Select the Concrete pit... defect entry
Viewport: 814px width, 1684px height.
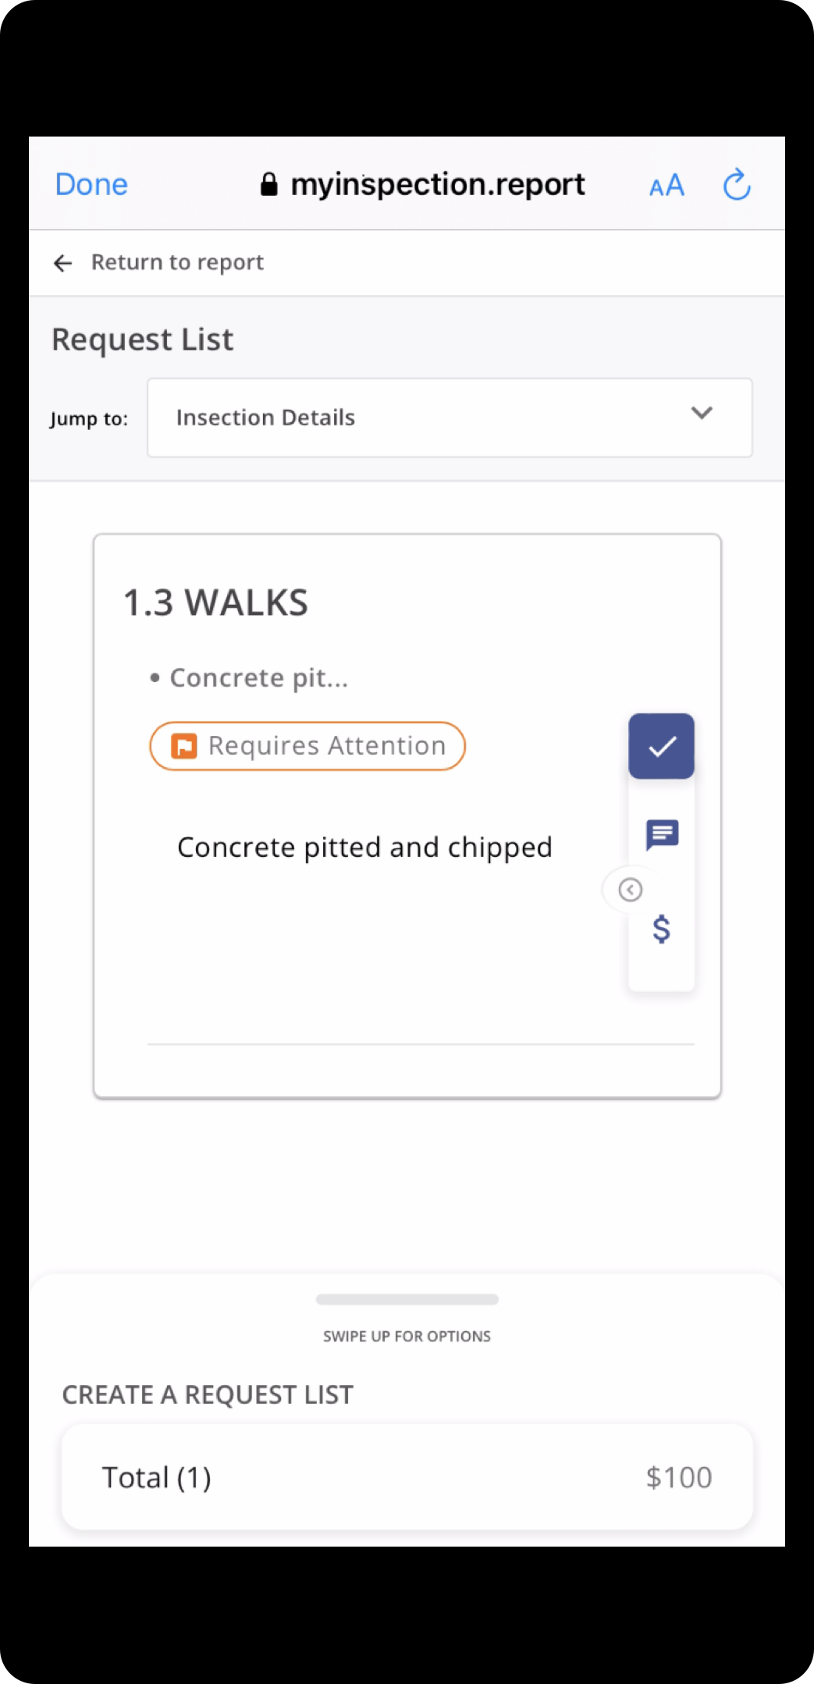click(258, 677)
